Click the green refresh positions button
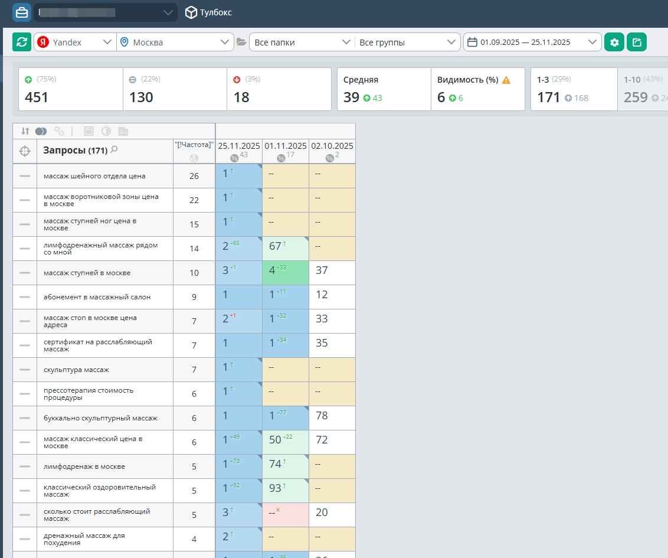The height and width of the screenshot is (558, 668). pyautogui.click(x=22, y=42)
